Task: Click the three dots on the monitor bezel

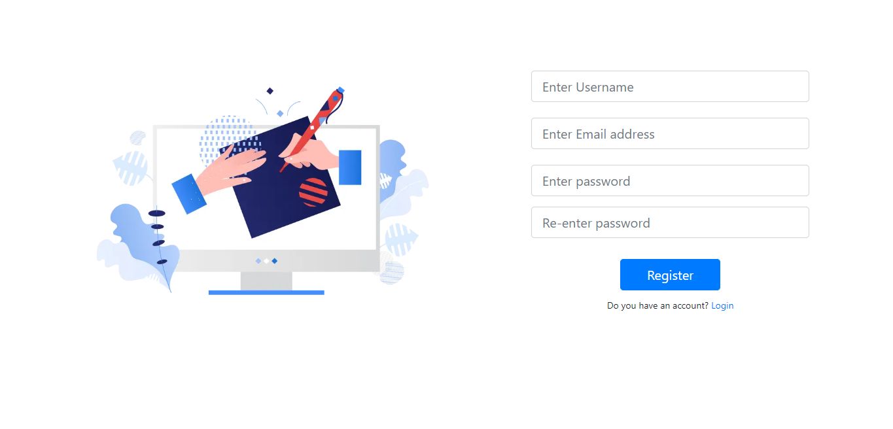Action: 266,261
